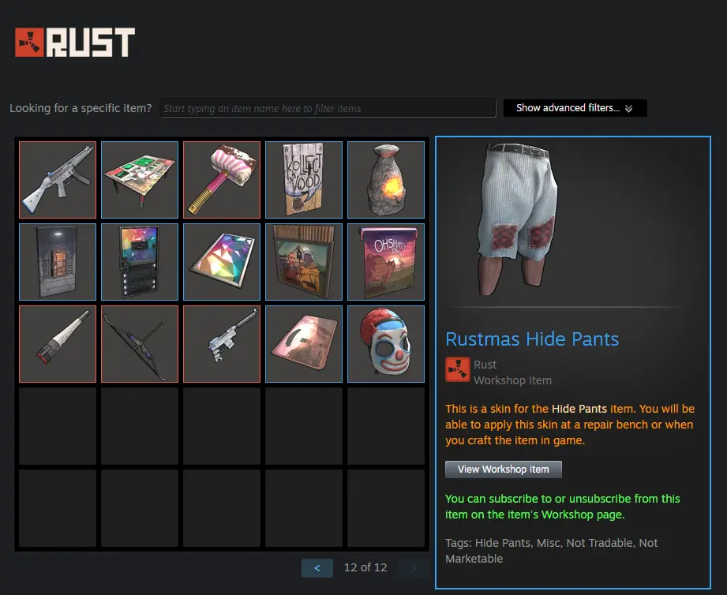Expand Show advanced filters dropdown
727x595 pixels.
pos(575,108)
